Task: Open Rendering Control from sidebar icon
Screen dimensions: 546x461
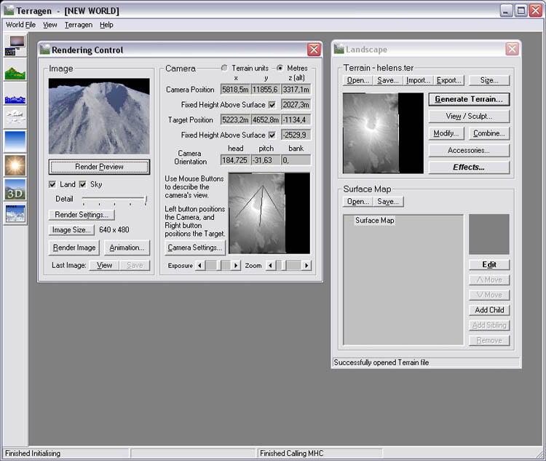Action: (15, 46)
